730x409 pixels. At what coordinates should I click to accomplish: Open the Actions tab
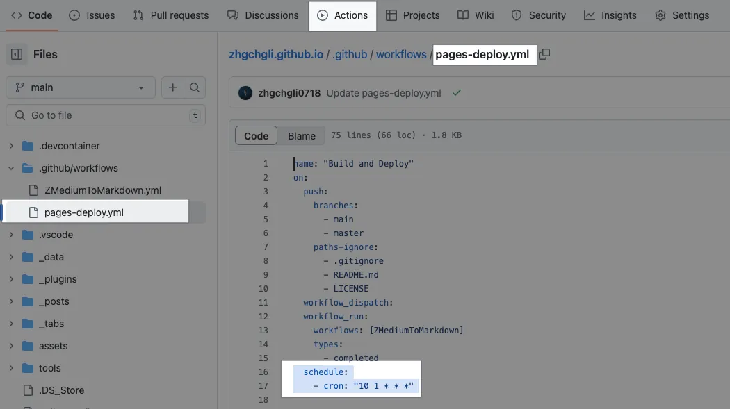(x=343, y=15)
